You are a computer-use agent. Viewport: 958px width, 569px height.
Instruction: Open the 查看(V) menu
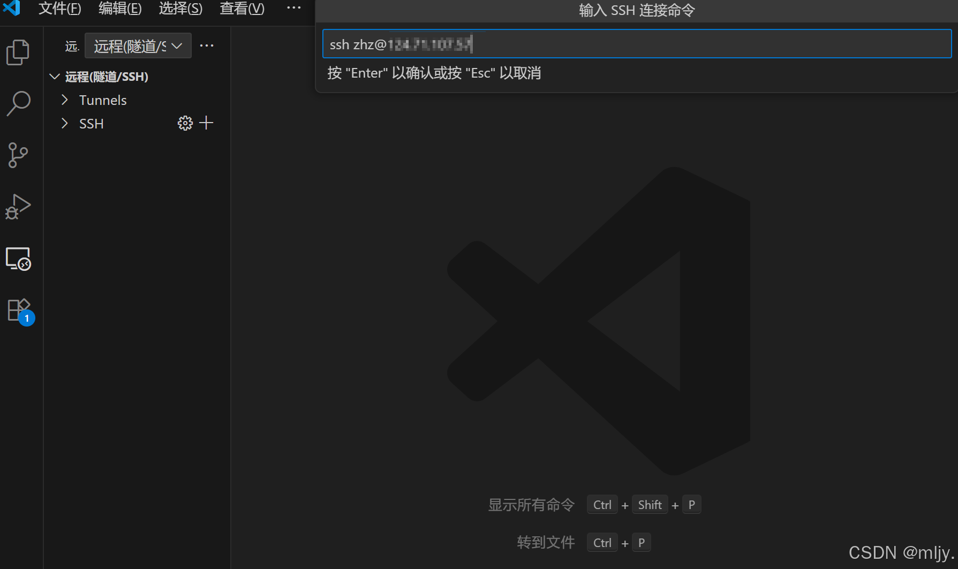pos(242,9)
